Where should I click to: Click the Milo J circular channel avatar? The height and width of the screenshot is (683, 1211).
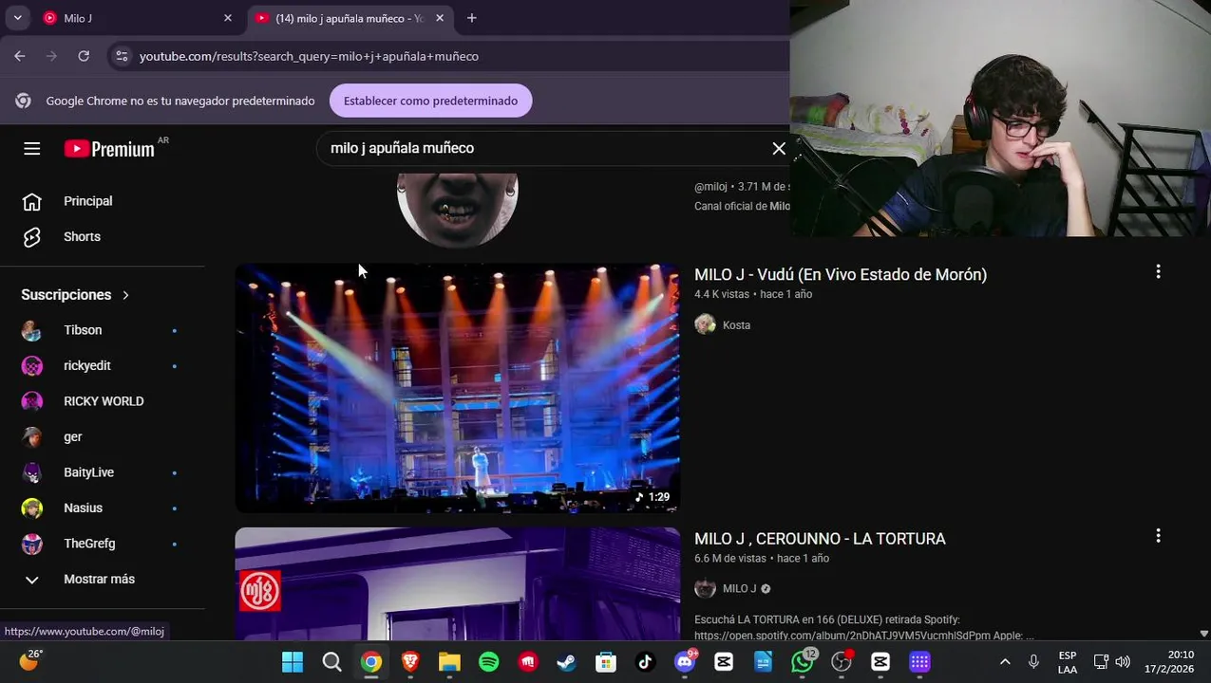point(457,209)
